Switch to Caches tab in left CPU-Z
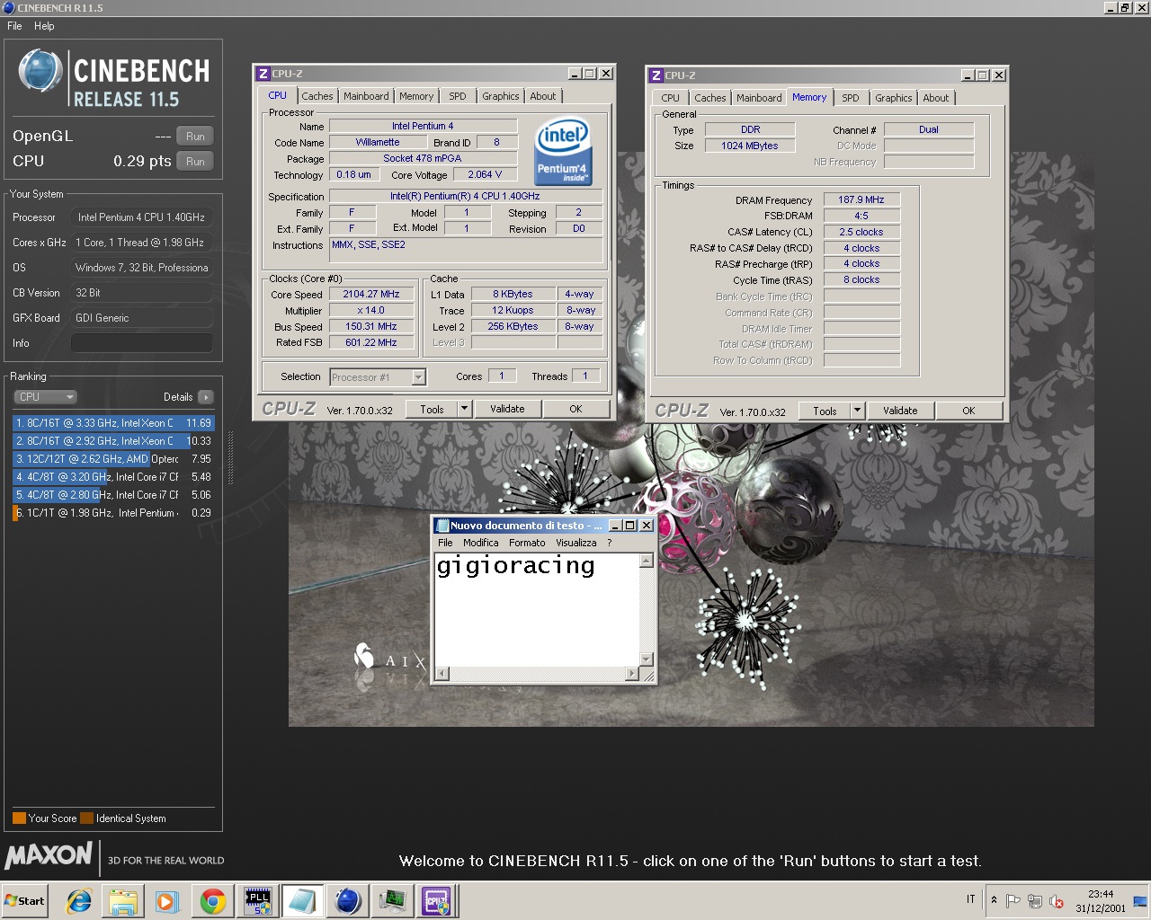The height and width of the screenshot is (920, 1151). coord(317,96)
